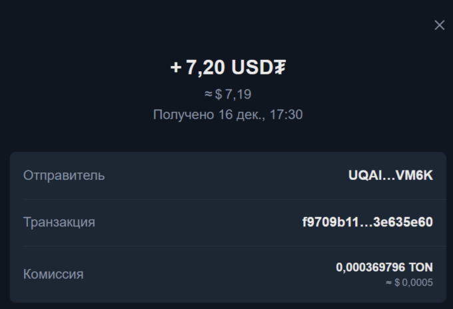Screen dimensions: 453x309
Task: Open transaction hash f9709b11…3e635e60
Action: pos(367,222)
